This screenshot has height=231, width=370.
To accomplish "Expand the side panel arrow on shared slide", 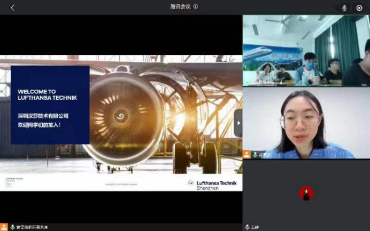I will pyautogui.click(x=238, y=123).
